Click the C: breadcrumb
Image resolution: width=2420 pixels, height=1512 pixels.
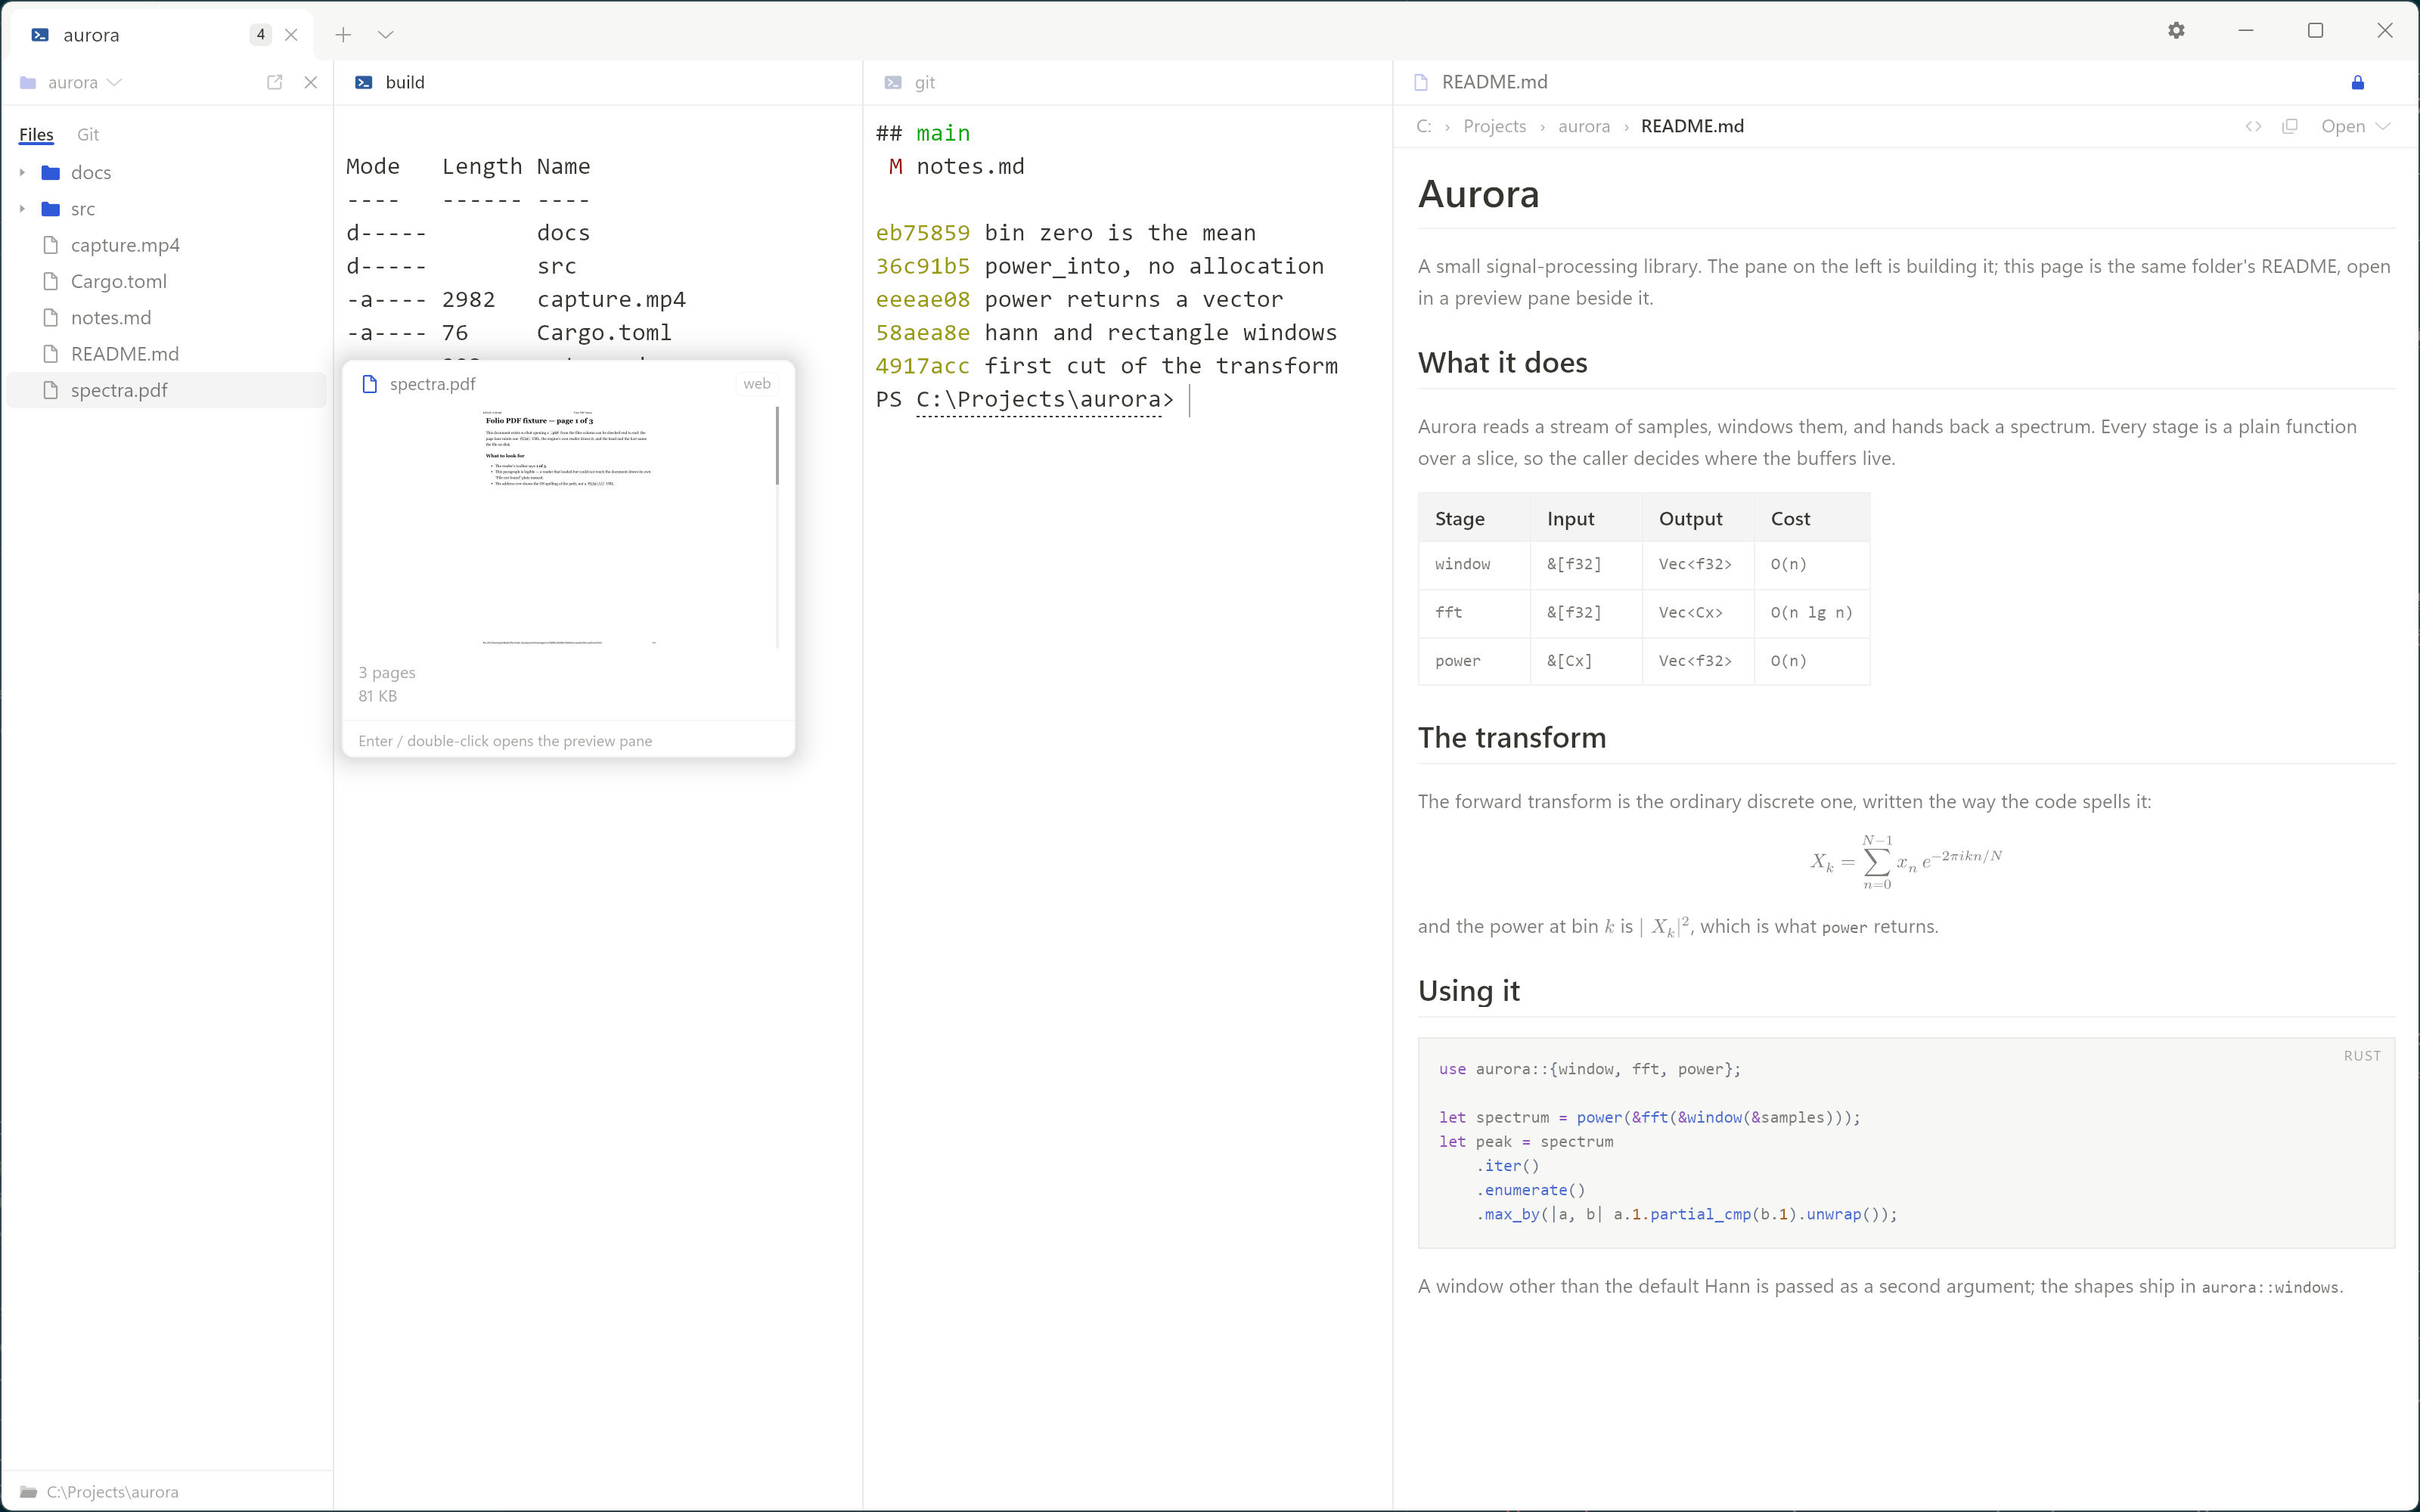coord(1424,126)
